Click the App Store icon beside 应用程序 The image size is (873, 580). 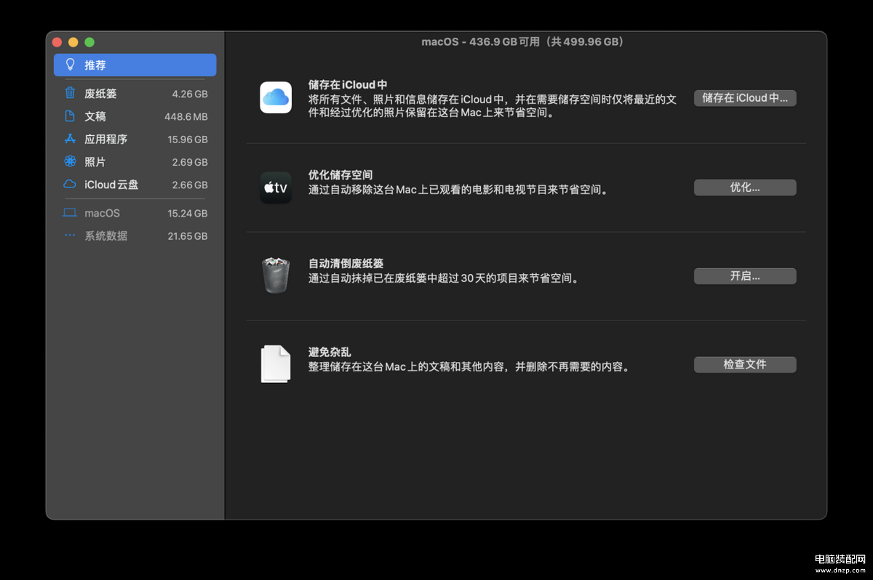click(70, 139)
